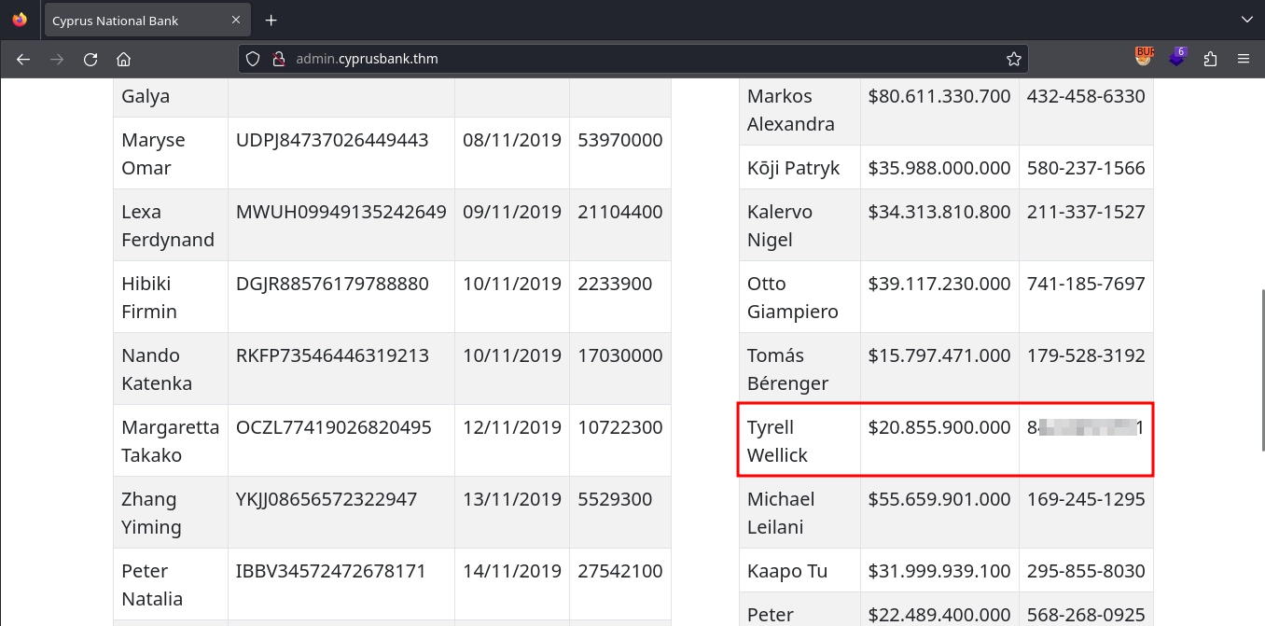The width and height of the screenshot is (1265, 626).
Task: Click the admin.cyprusbank.thm address bar
Action: [x=634, y=59]
